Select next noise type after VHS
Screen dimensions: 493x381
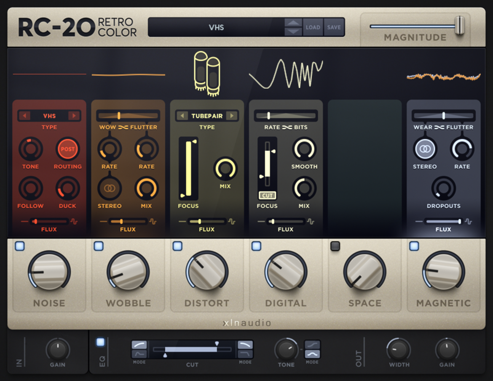click(x=74, y=116)
